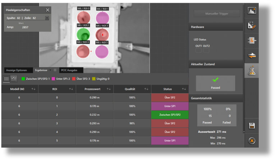Switch results to table view icon
The width and height of the screenshot is (276, 161).
point(7,78)
